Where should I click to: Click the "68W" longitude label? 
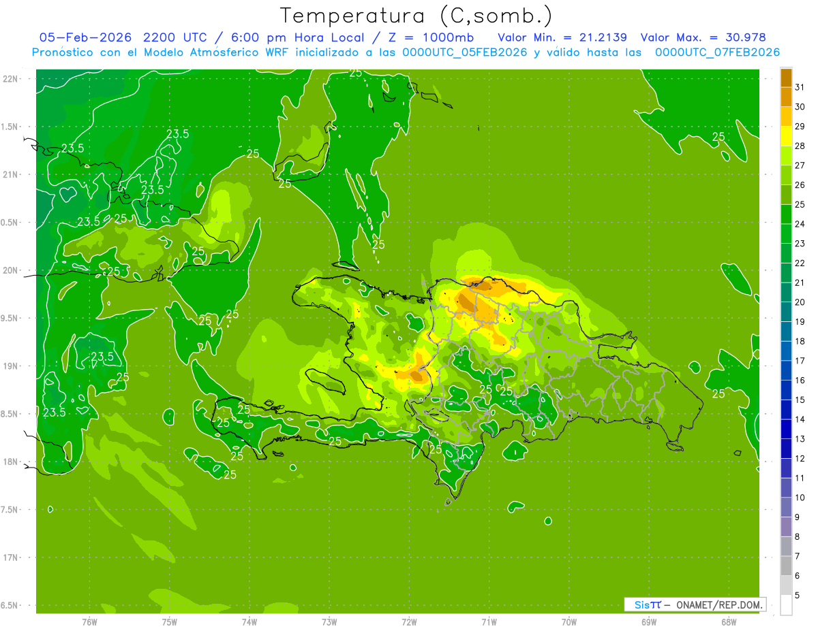[x=729, y=622]
